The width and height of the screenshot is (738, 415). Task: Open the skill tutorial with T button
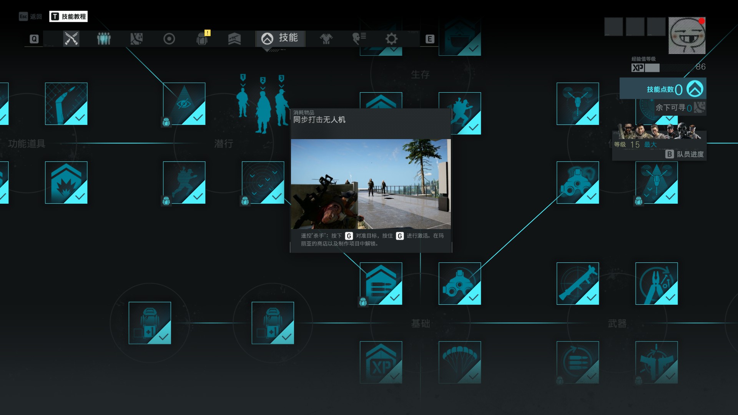68,17
